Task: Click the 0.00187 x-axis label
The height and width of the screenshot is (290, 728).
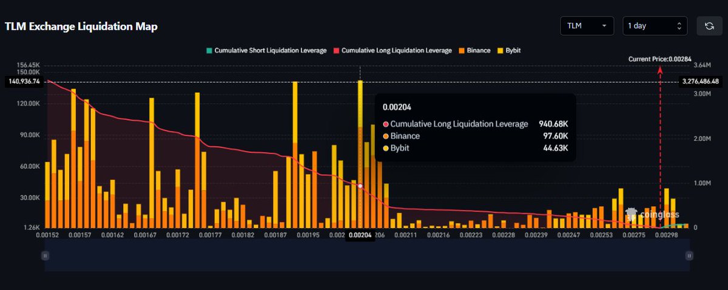Action: click(x=275, y=234)
